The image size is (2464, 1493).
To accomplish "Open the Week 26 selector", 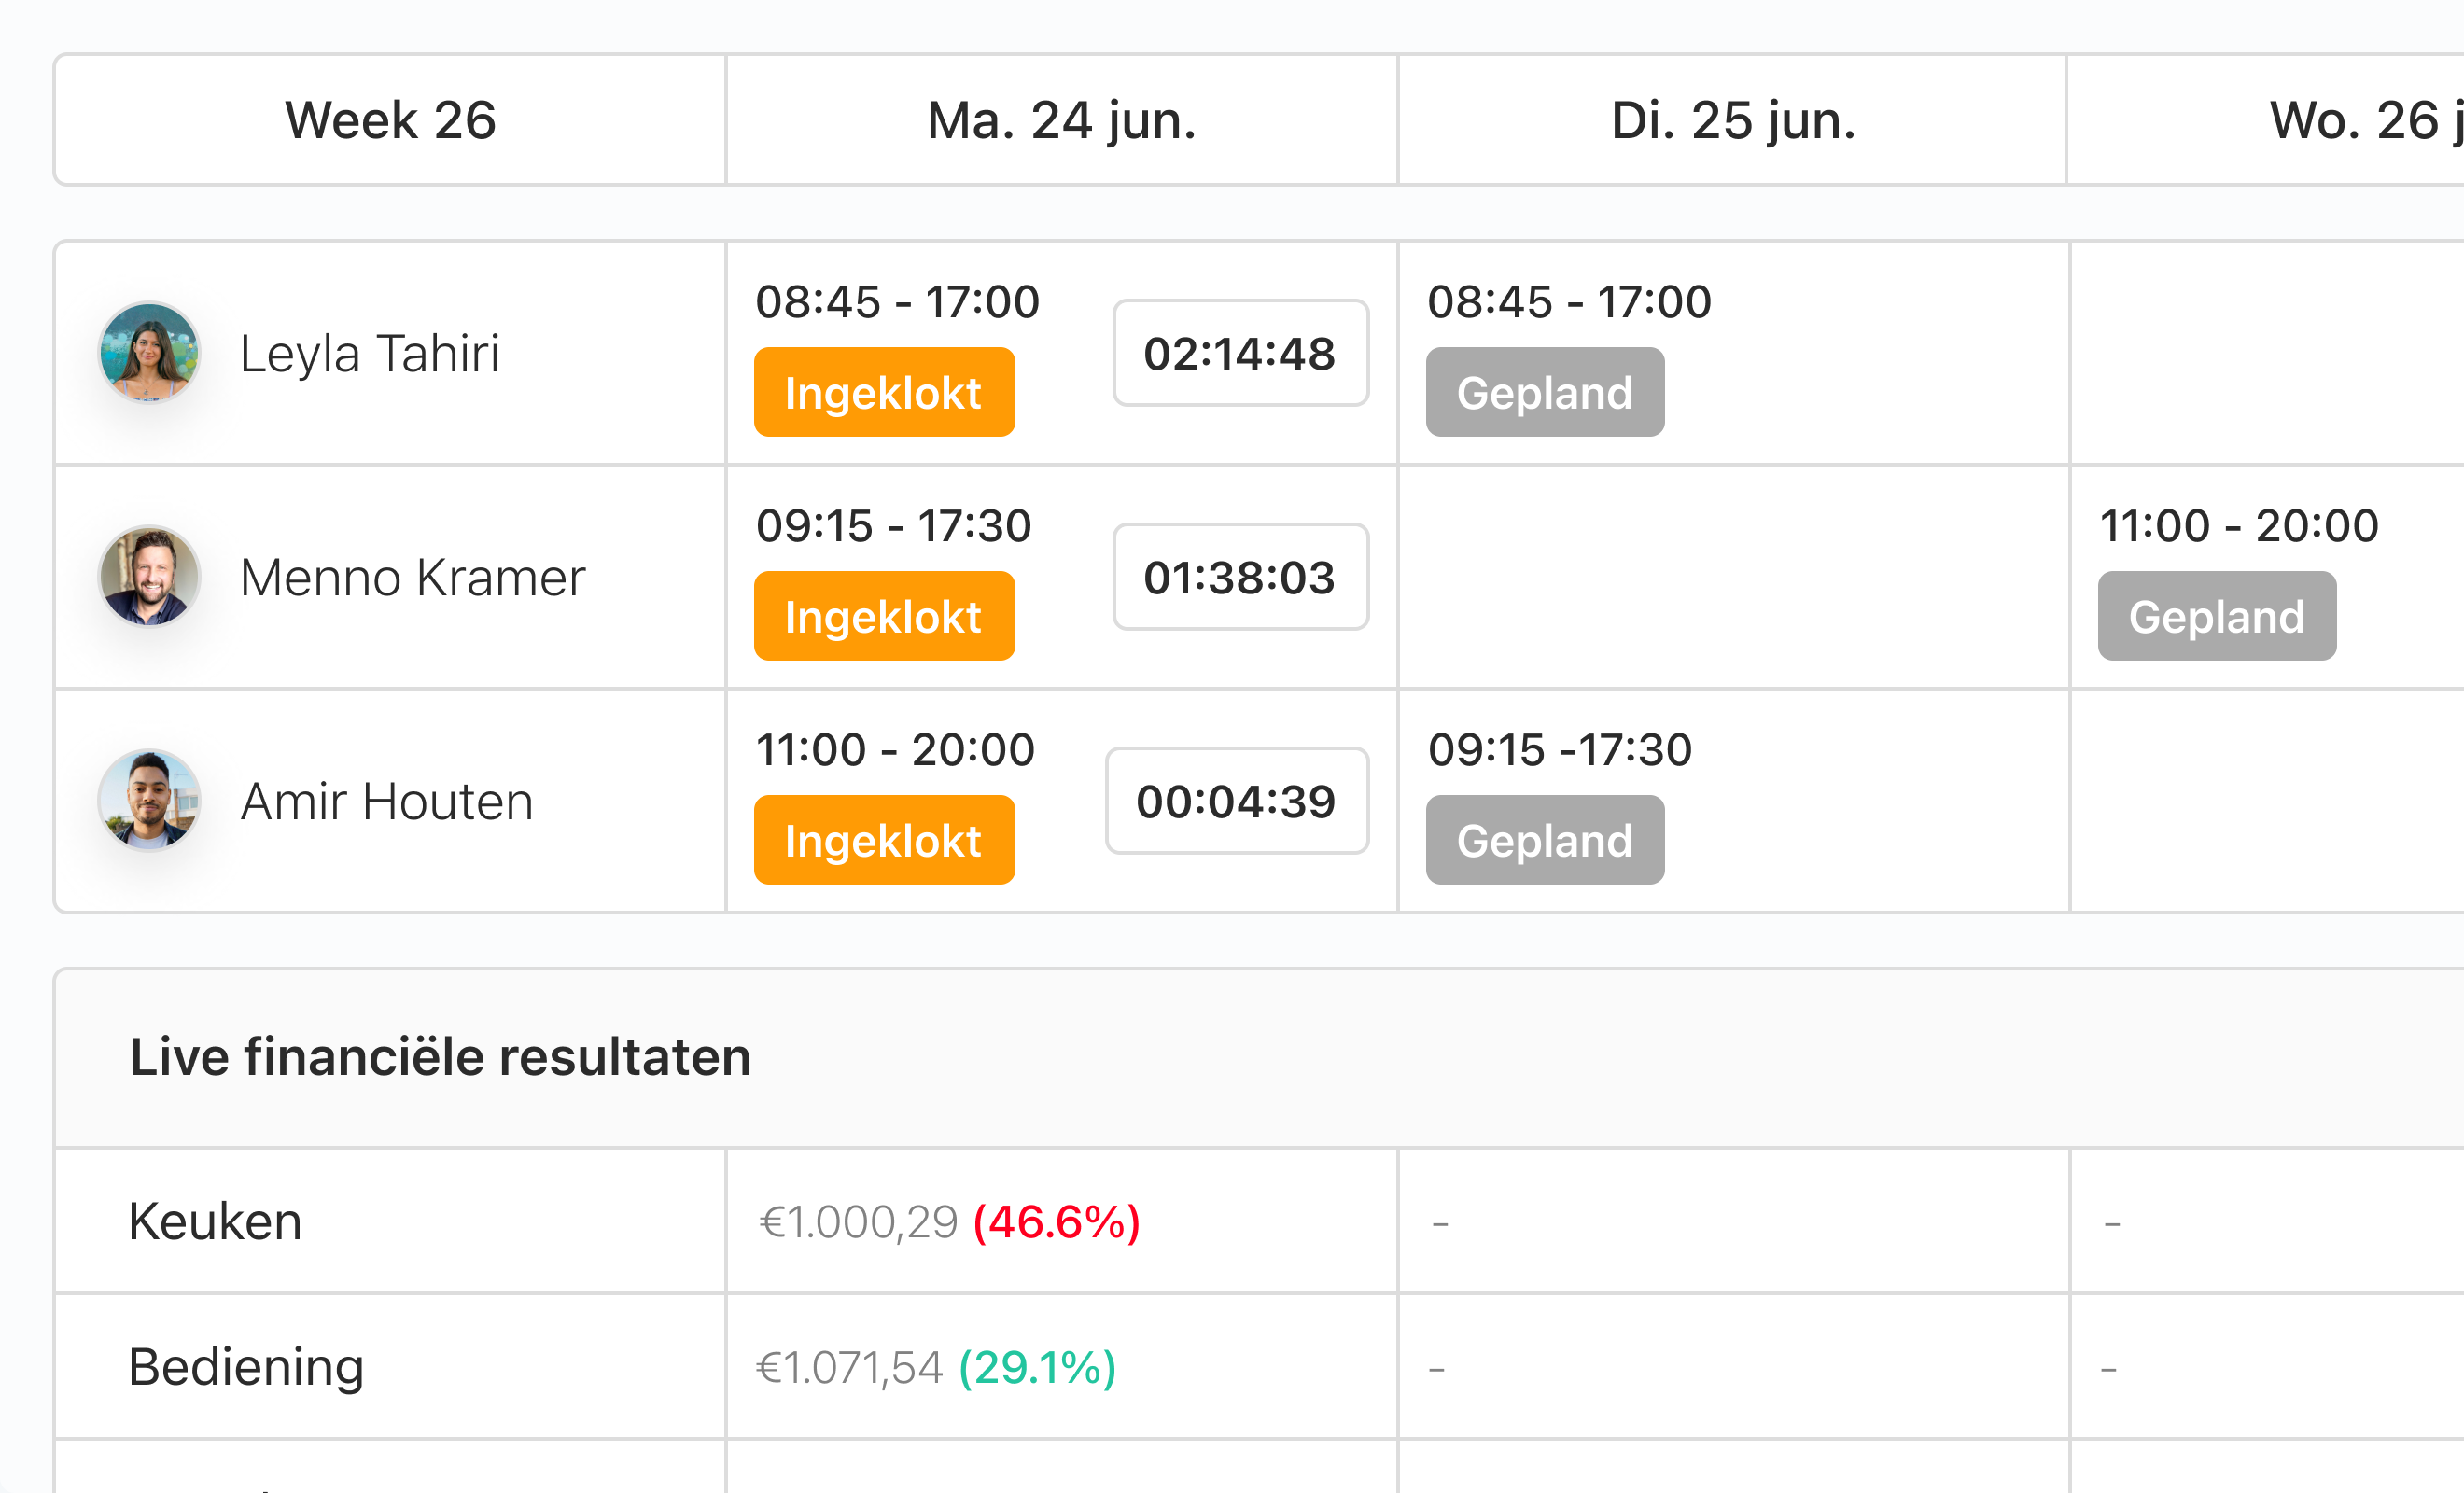I will [x=390, y=119].
